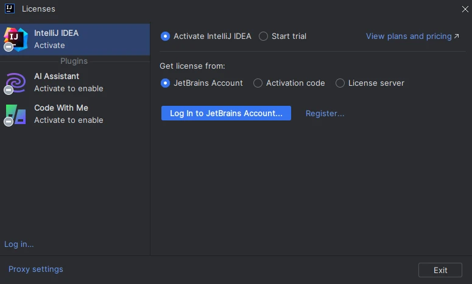
Task: Click the Log in link in sidebar
Action: point(19,244)
